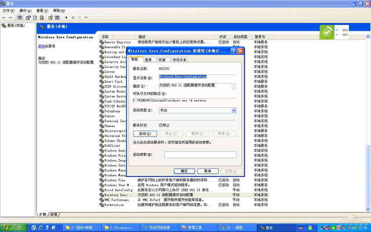Select the WMI Performance service row
The image size is (371, 232).
(x=183, y=200)
